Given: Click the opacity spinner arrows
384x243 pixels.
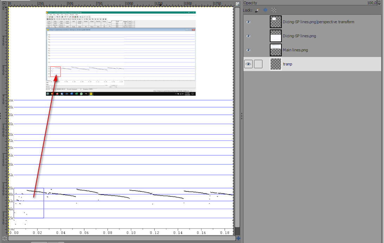Looking at the screenshot, I should tap(379, 3).
